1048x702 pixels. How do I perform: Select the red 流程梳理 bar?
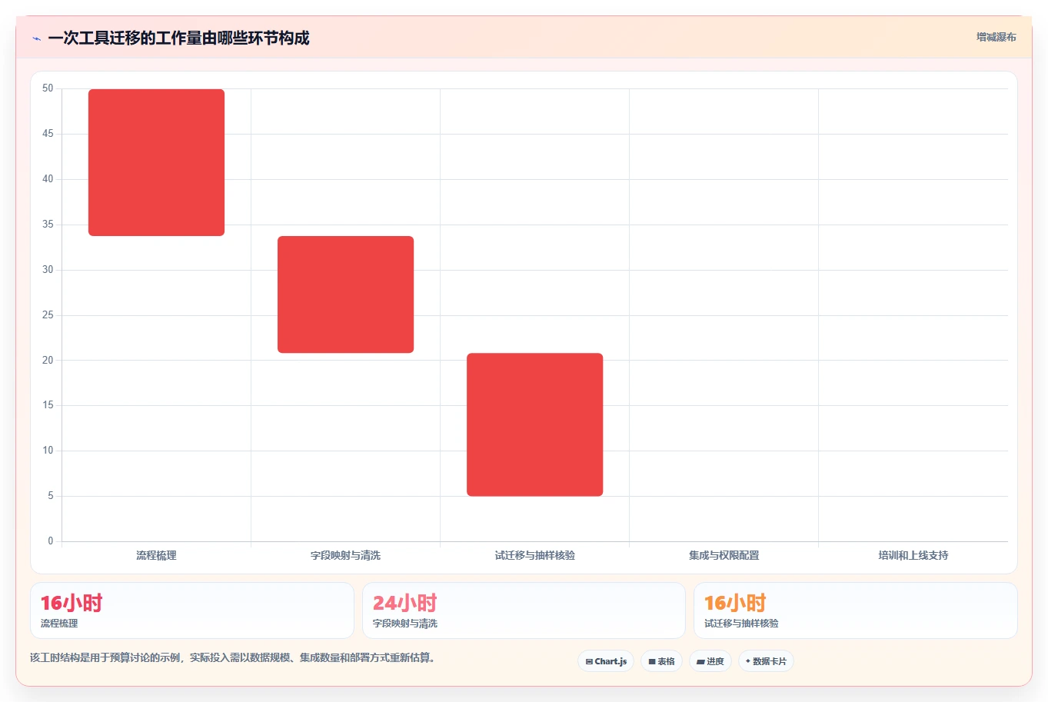tap(156, 162)
